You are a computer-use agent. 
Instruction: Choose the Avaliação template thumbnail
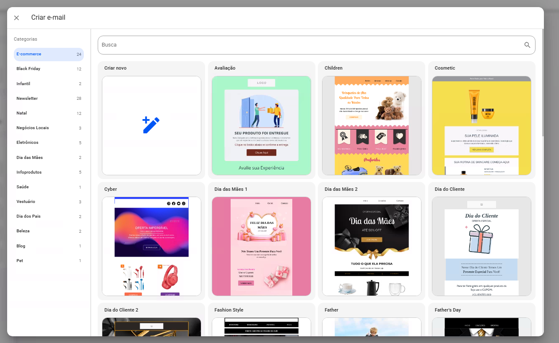click(x=261, y=125)
